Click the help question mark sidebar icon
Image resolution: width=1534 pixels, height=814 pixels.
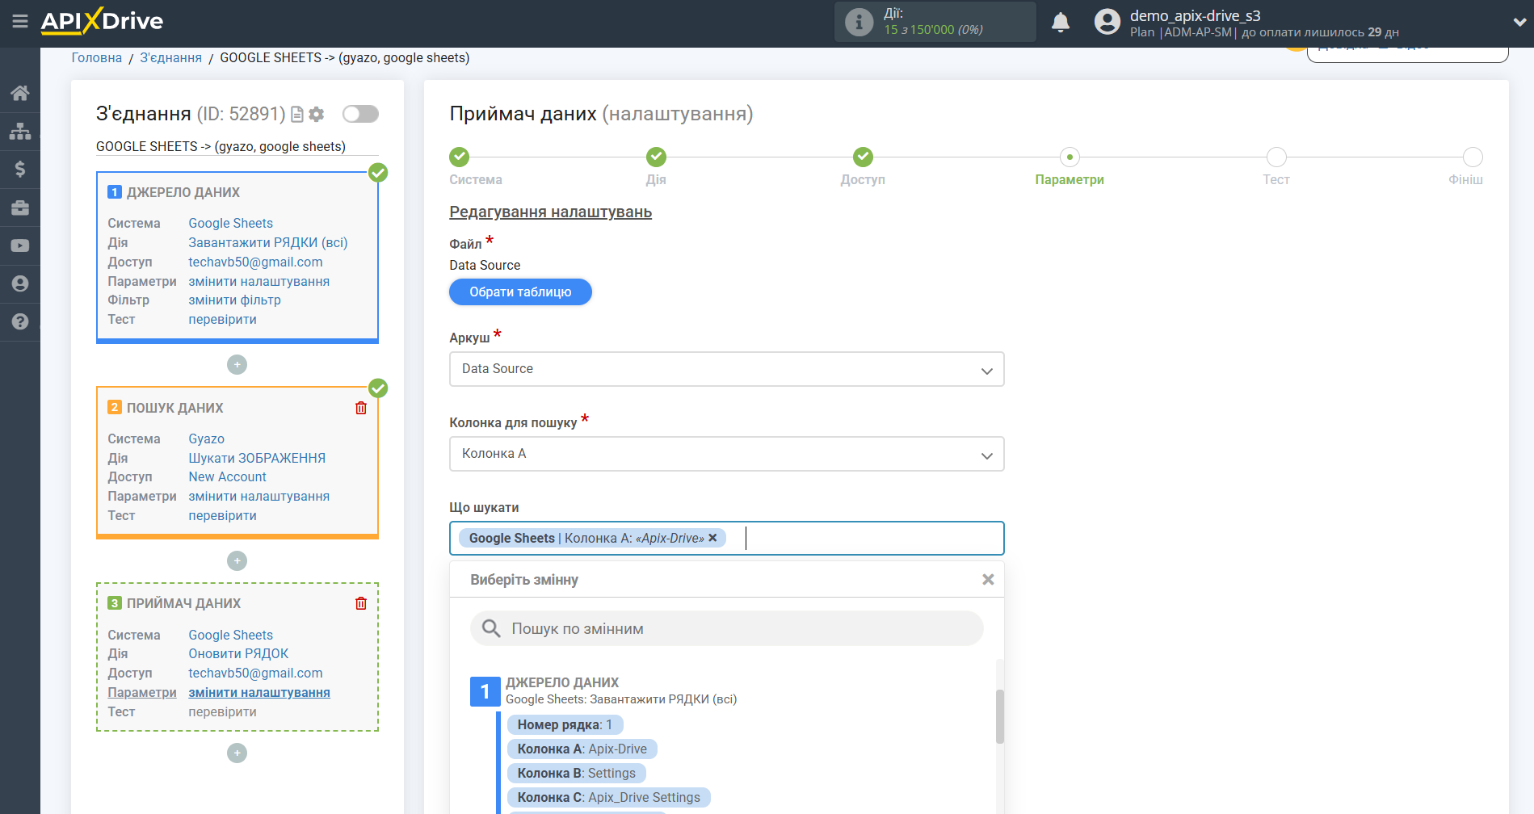(x=20, y=321)
